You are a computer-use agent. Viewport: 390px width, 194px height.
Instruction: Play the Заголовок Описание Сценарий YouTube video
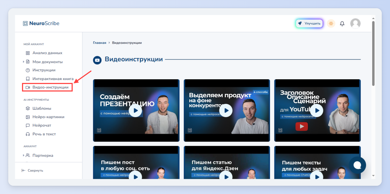click(317, 111)
